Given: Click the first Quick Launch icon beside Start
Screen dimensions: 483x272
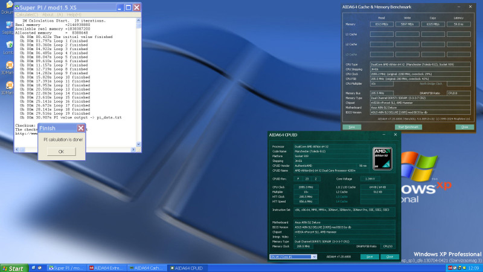Looking at the screenshot, I should [x=33, y=268].
